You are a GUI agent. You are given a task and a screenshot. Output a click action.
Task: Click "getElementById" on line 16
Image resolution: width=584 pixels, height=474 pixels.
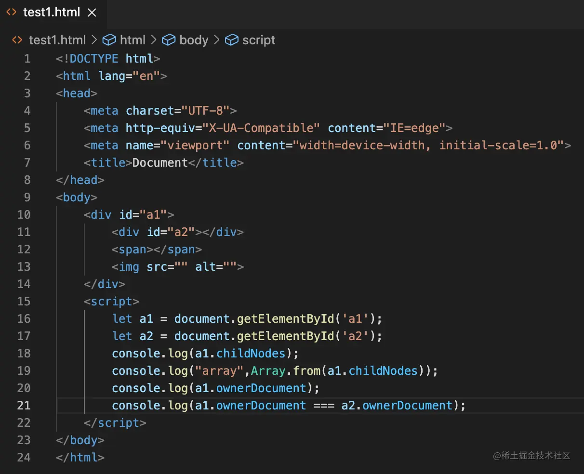pyautogui.click(x=285, y=319)
